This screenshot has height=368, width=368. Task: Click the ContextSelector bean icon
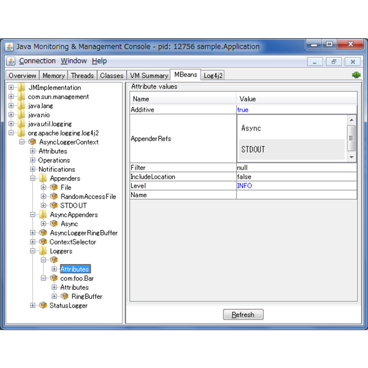pyautogui.click(x=43, y=242)
